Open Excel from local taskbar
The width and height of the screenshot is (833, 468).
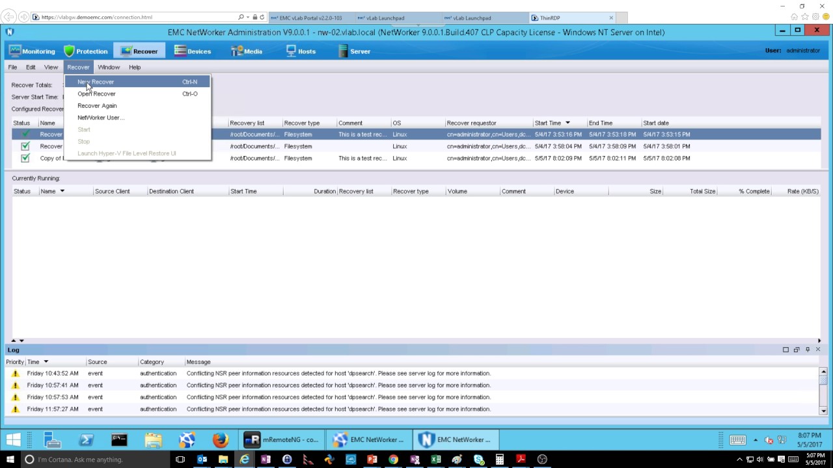tap(435, 460)
